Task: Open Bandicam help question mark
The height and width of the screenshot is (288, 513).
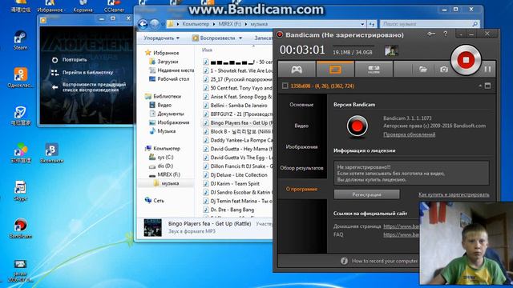Action: point(446,34)
